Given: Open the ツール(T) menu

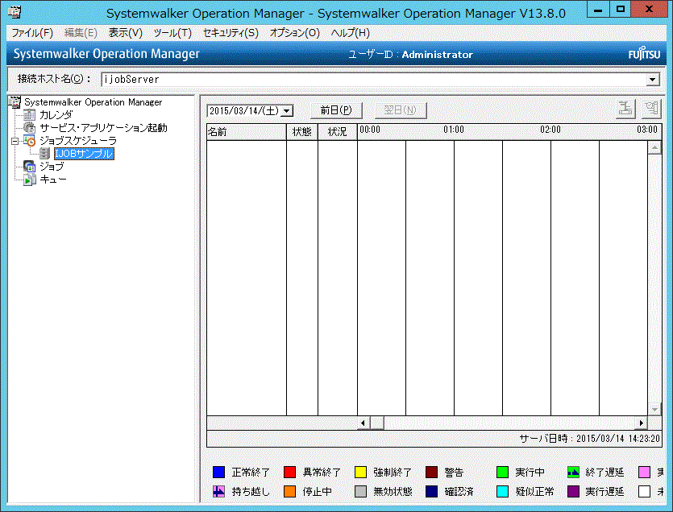Looking at the screenshot, I should coord(172,33).
